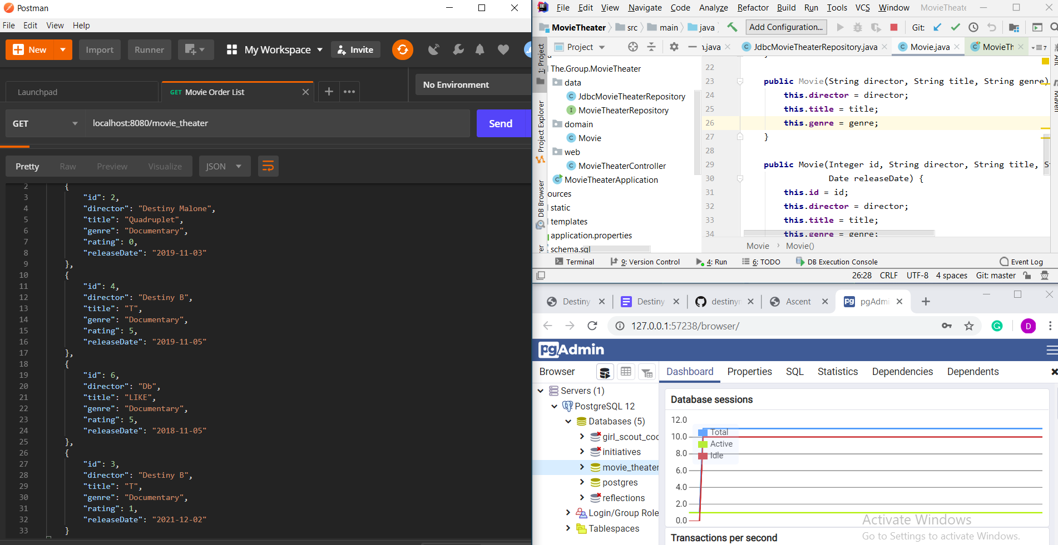Open Postman settings wrench icon
Screen dimensions: 1058x545
pos(458,49)
